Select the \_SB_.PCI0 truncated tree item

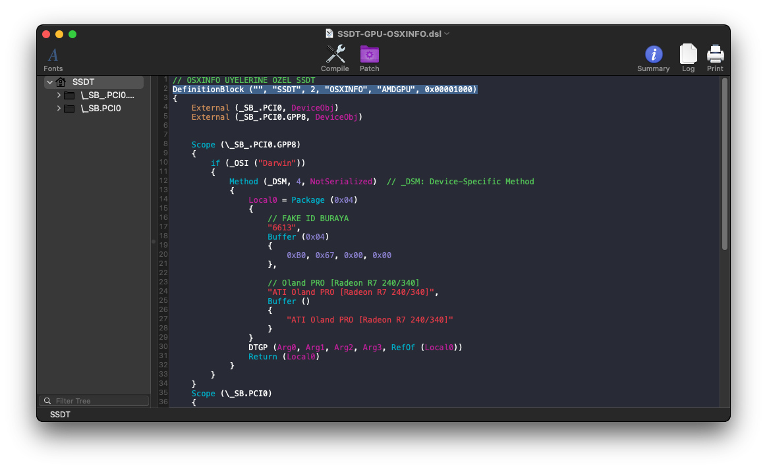pyautogui.click(x=107, y=95)
